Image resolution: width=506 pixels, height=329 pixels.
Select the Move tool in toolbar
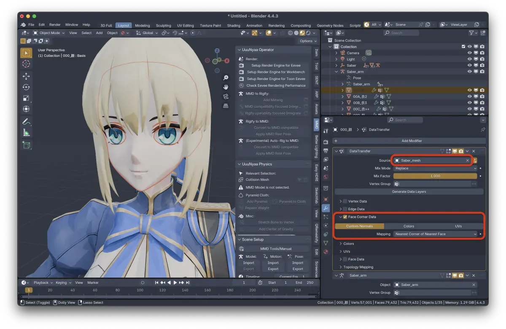pyautogui.click(x=26, y=76)
